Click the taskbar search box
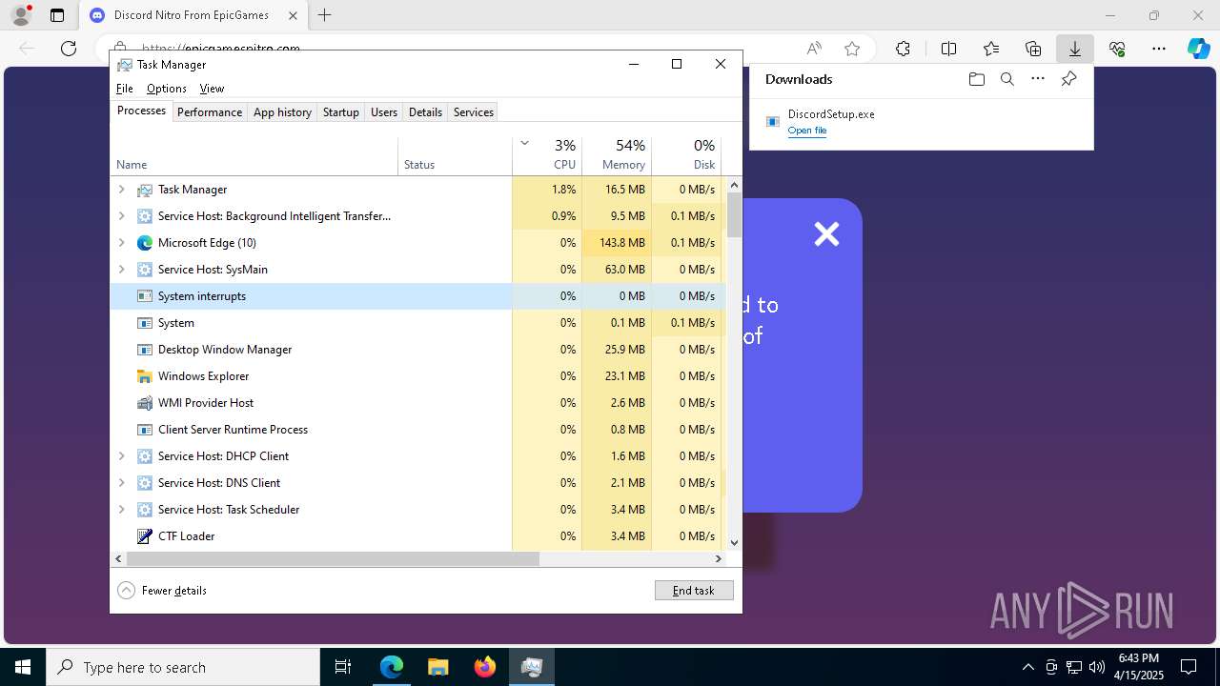The width and height of the screenshot is (1220, 686). [x=183, y=667]
